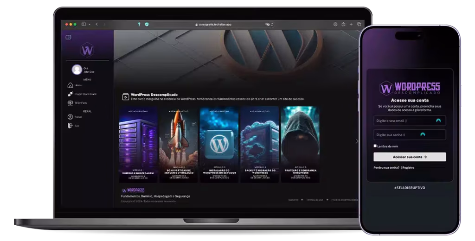The image size is (475, 241).
Task: Expand the Safari sidebar dropdown arrow
Action: (x=90, y=24)
